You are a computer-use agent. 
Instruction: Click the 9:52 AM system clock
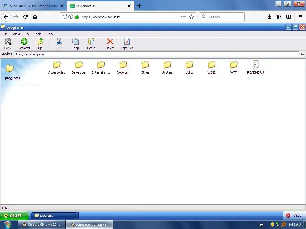(x=295, y=225)
